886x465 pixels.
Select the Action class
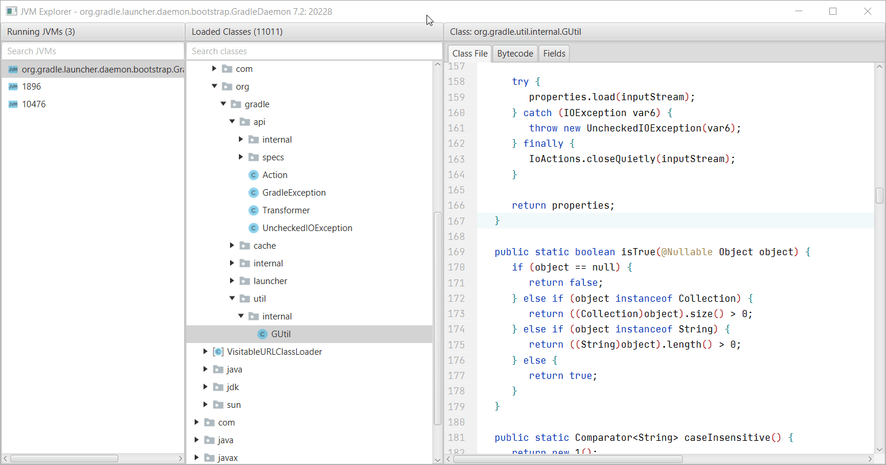(x=275, y=175)
